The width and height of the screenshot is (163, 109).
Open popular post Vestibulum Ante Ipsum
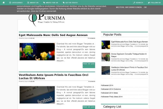click(x=129, y=69)
